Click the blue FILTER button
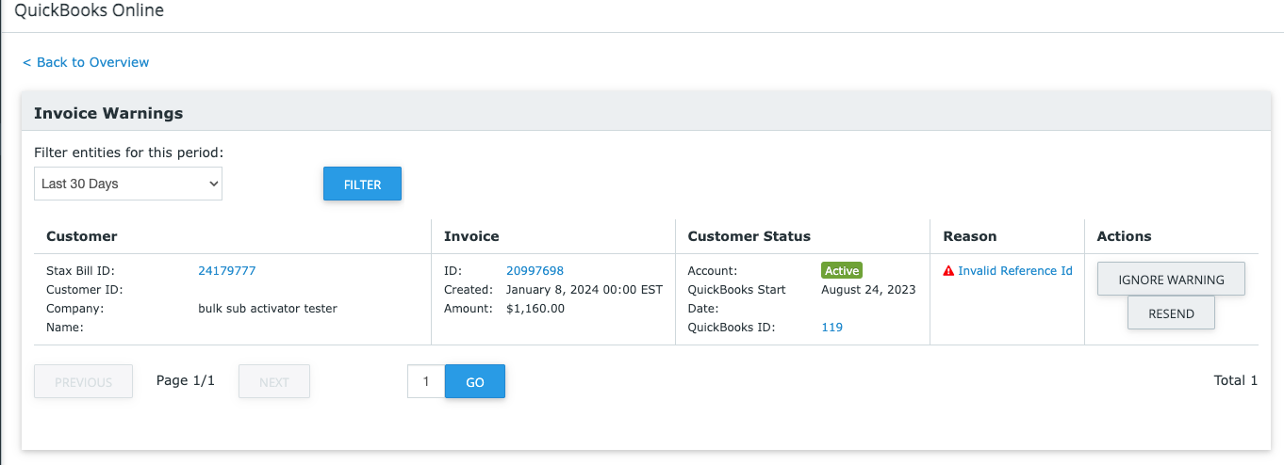The height and width of the screenshot is (465, 1284). 362,184
